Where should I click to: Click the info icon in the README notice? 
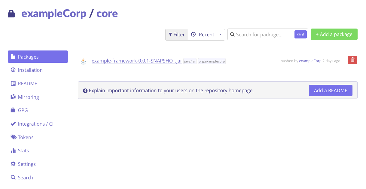tap(85, 90)
